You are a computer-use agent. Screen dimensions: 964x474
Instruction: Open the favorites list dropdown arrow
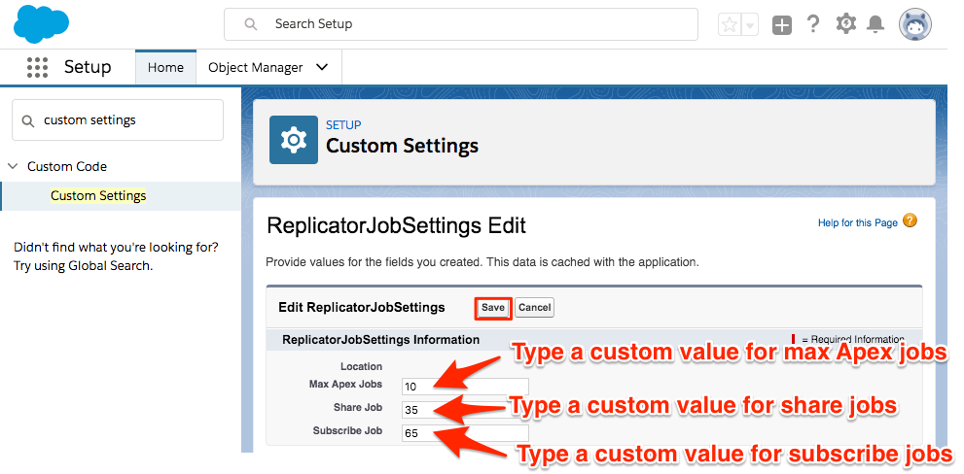(x=750, y=24)
